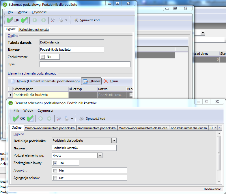Click forward arrow in Element schematu toolbar
The height and width of the screenshot is (194, 226).
[49, 119]
